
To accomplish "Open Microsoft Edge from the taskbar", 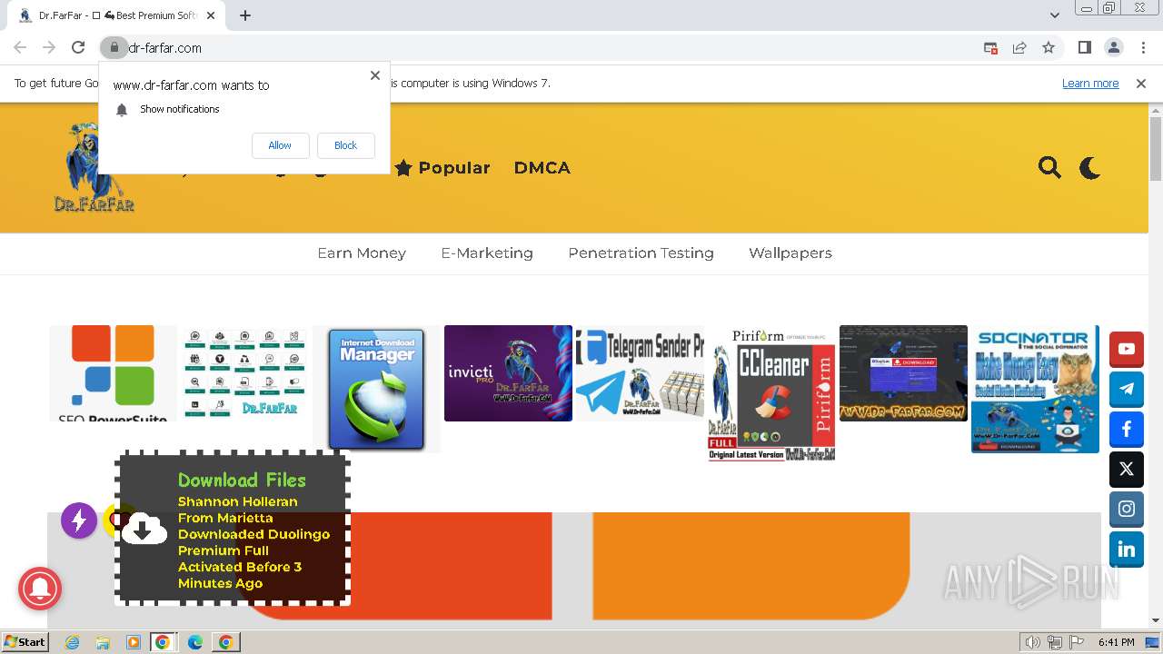I will tap(194, 642).
